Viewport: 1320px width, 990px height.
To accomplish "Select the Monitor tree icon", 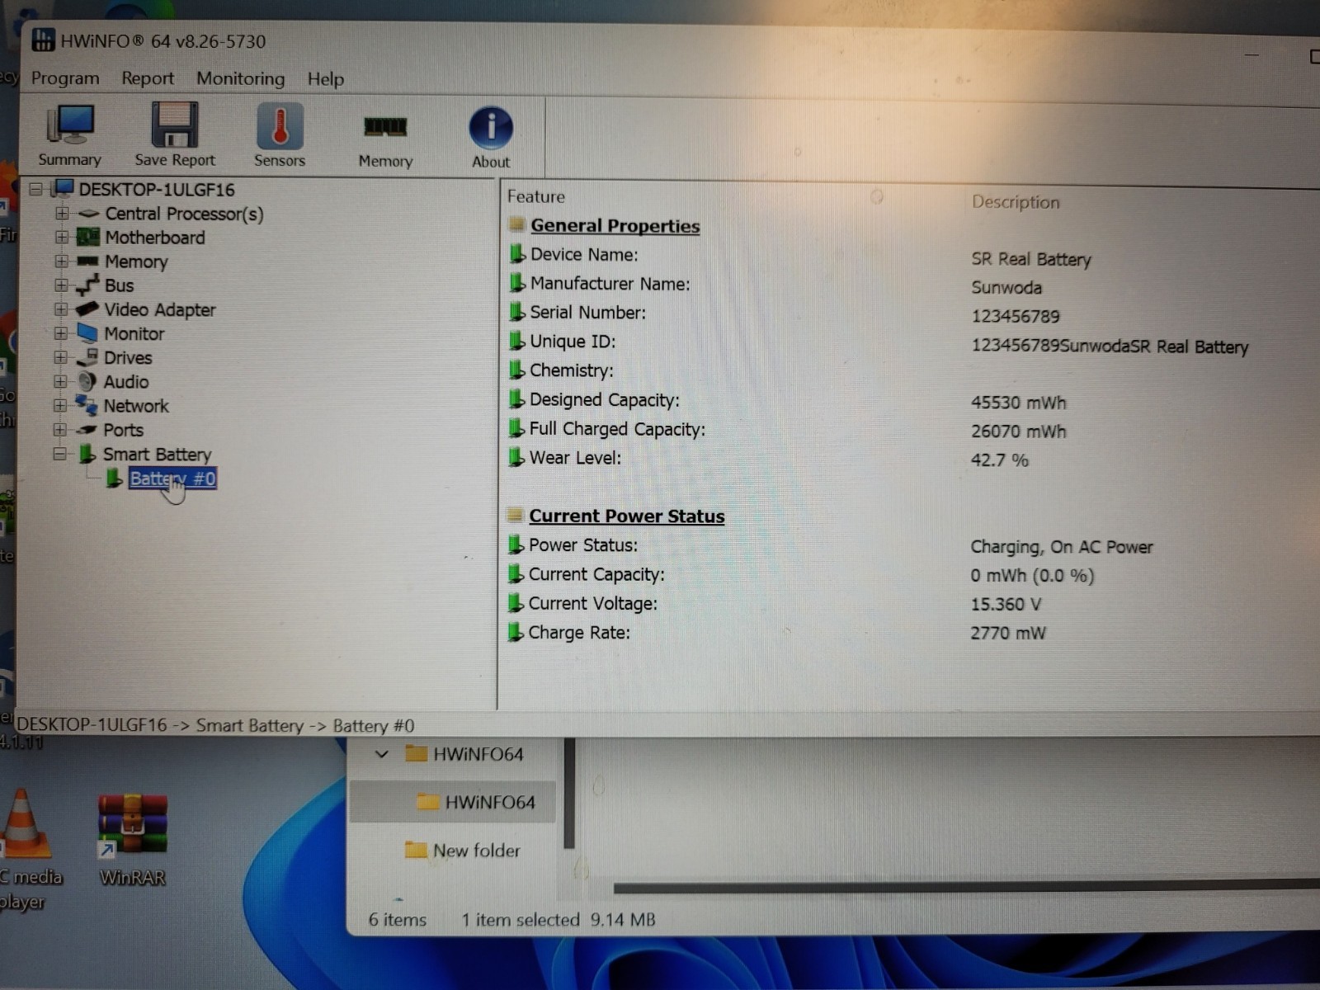I will [x=87, y=333].
